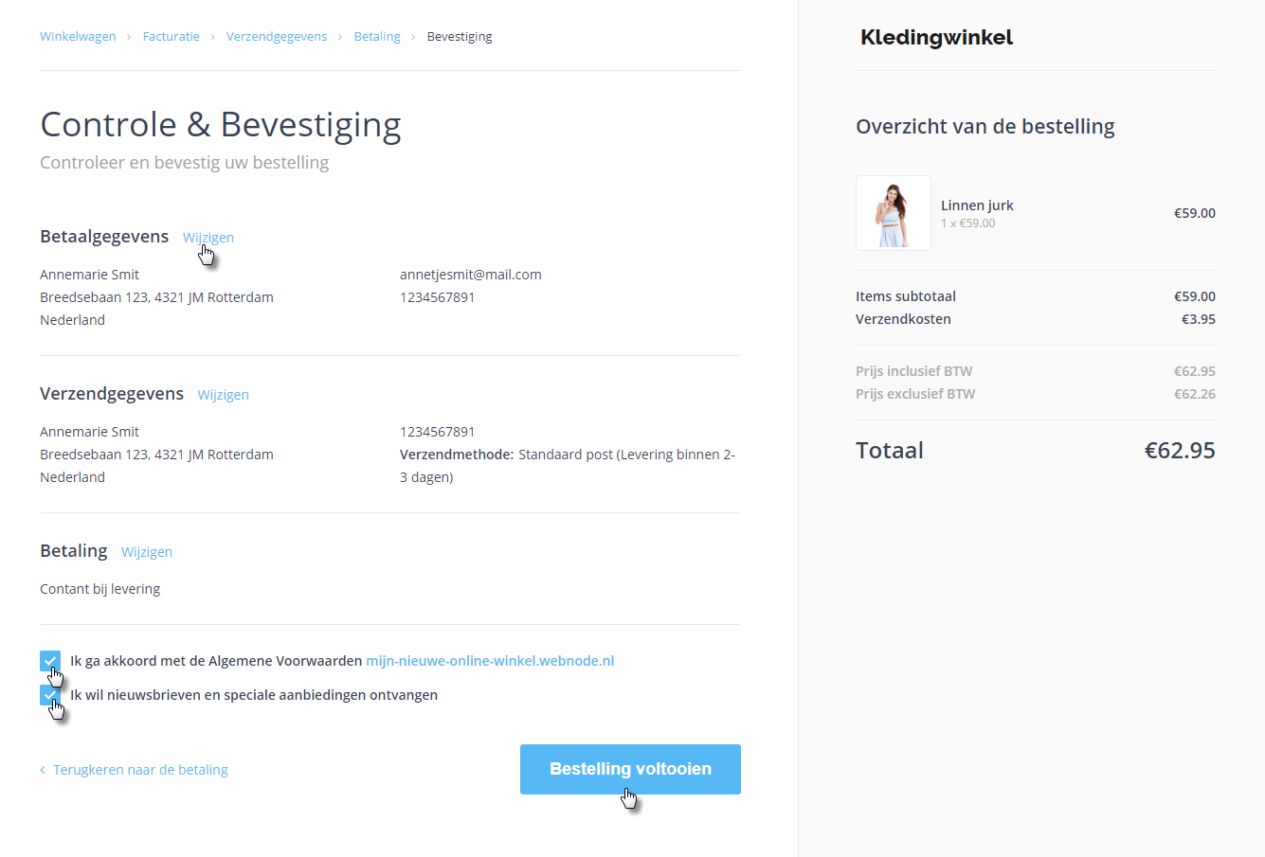Go back to Winkelwagen breadcrumb step

point(78,37)
